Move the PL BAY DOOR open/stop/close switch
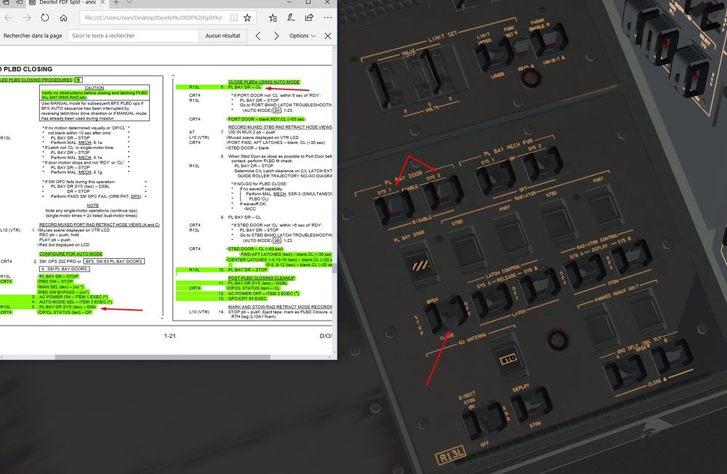The width and height of the screenshot is (727, 474). pyautogui.click(x=446, y=317)
